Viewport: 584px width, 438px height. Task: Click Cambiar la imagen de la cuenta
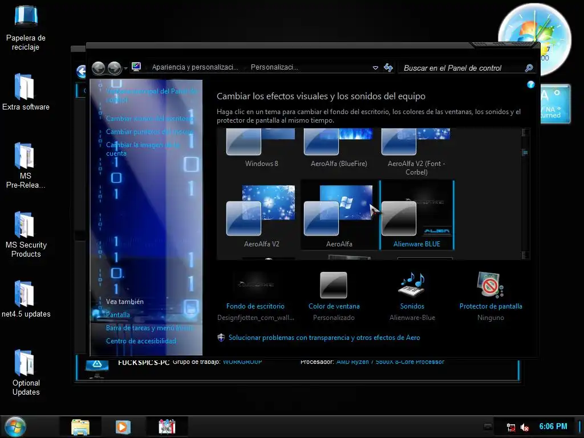(x=143, y=149)
